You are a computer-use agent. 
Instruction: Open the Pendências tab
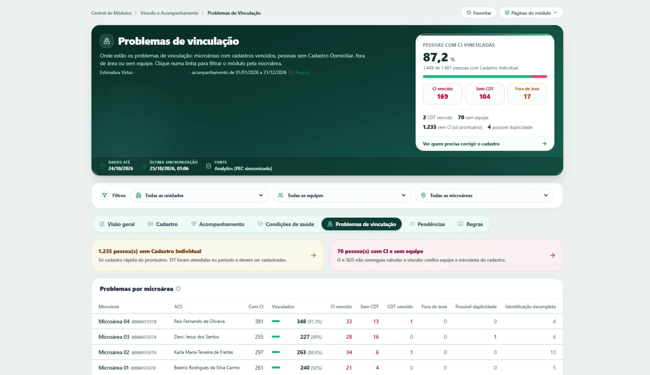pos(427,224)
